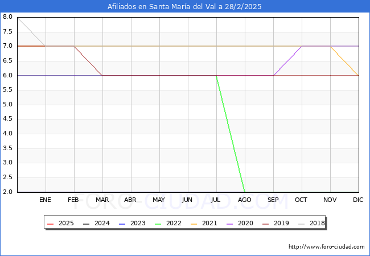Click the 2022 green legend swatch
This screenshot has height=256, width=370.
pyautogui.click(x=158, y=224)
